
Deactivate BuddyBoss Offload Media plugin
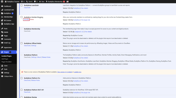(x=27, y=46)
